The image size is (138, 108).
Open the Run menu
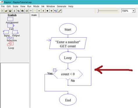point(29,6)
